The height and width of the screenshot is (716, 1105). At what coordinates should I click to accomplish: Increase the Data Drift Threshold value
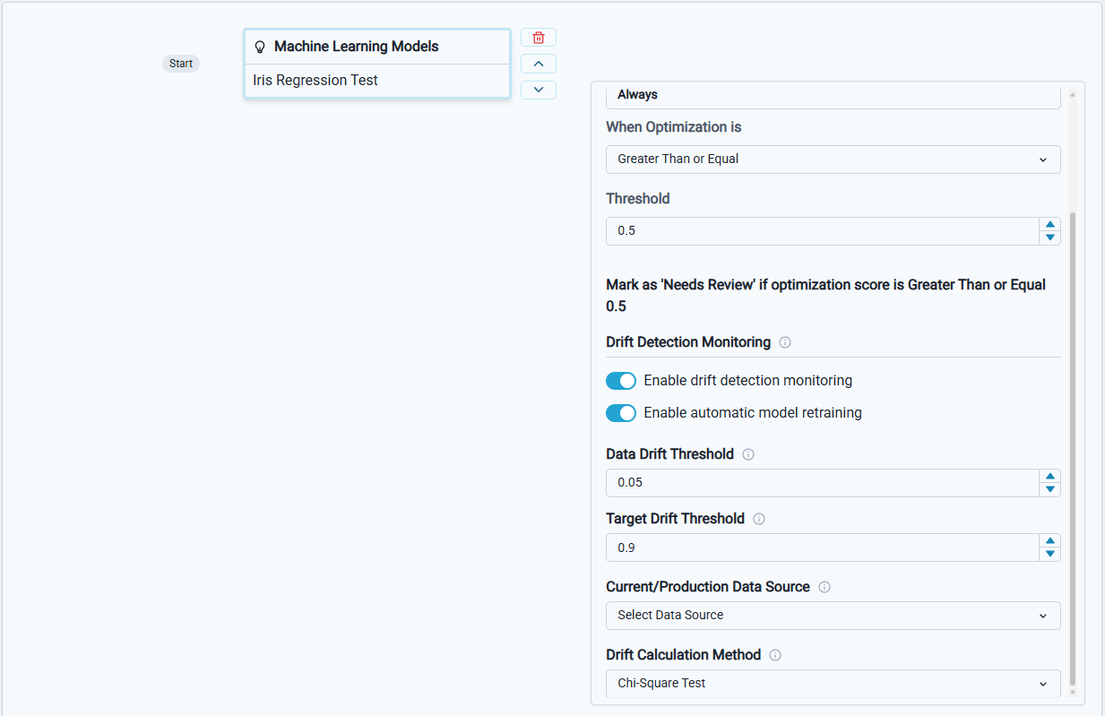(1049, 476)
